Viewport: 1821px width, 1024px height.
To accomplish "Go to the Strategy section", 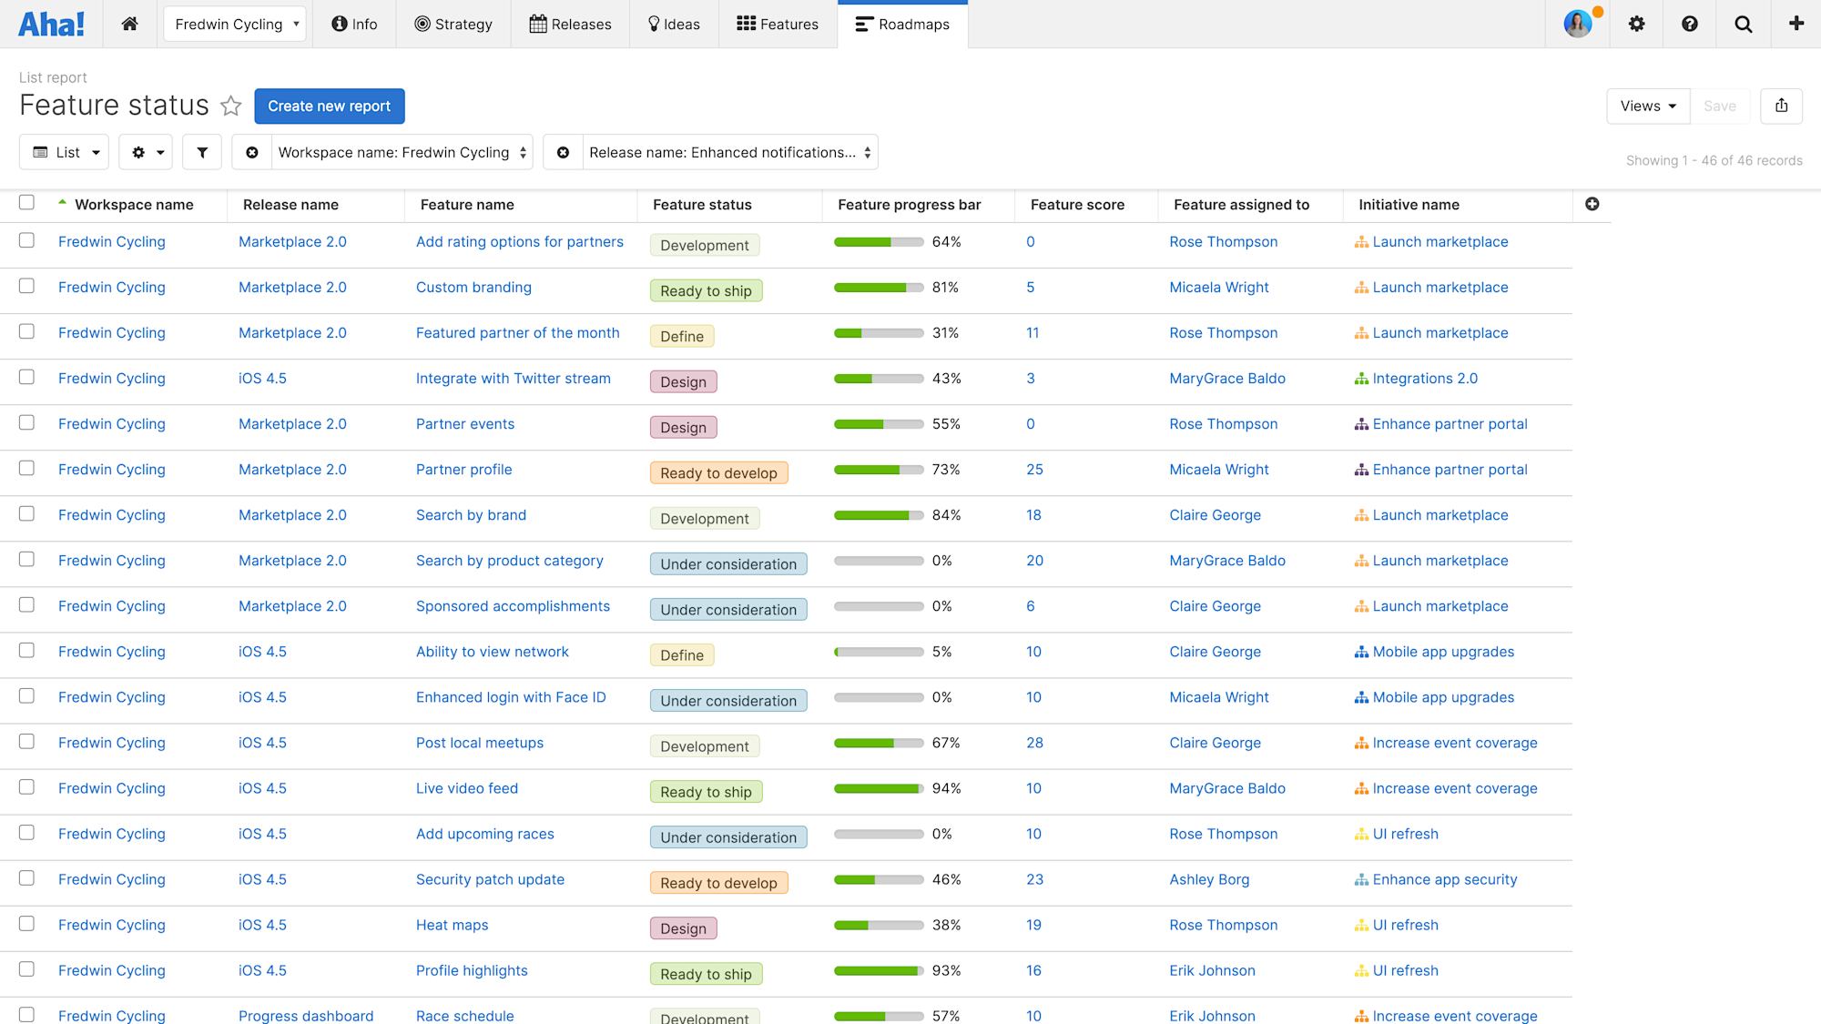I will (453, 24).
